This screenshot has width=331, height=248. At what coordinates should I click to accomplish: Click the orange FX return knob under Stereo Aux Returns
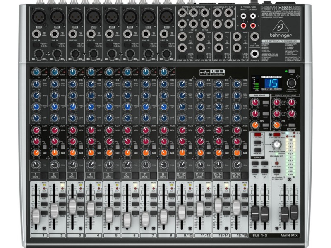coord(276,125)
